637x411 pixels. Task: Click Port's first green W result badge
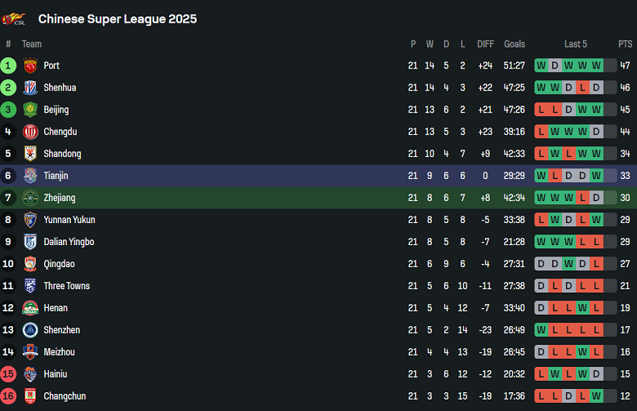(x=541, y=66)
